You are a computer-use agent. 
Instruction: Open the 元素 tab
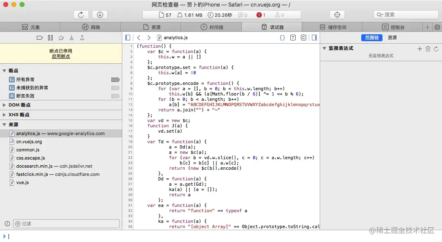(x=30, y=27)
